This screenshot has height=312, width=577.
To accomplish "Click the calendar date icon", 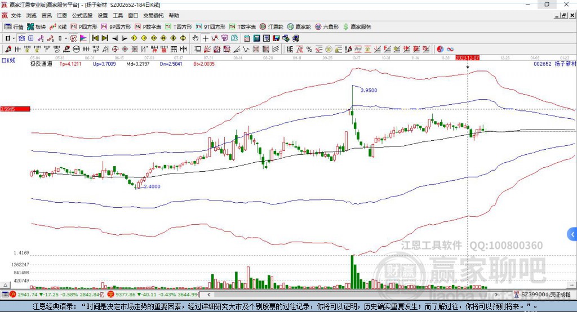I will point(247,38).
